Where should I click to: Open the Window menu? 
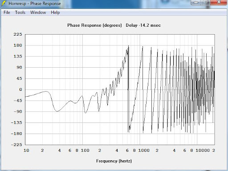38,12
